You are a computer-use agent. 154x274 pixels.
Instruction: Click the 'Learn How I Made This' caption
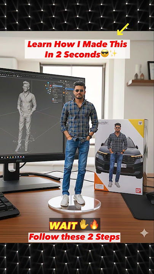77,49
